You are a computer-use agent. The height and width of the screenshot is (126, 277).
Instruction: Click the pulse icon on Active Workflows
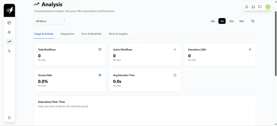175,50
